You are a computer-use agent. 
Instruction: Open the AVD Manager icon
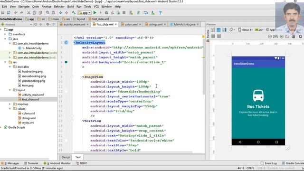coord(131,13)
